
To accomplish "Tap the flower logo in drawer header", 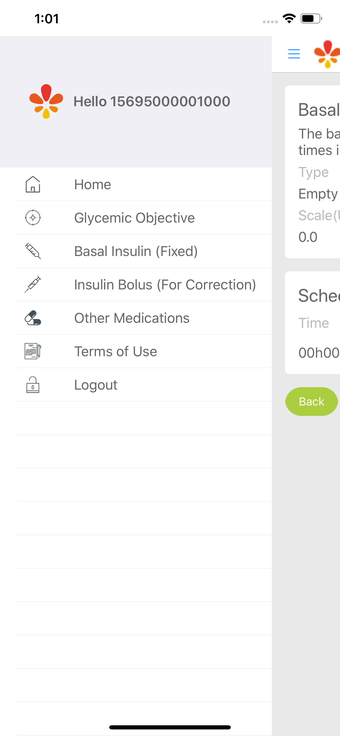I will (46, 101).
